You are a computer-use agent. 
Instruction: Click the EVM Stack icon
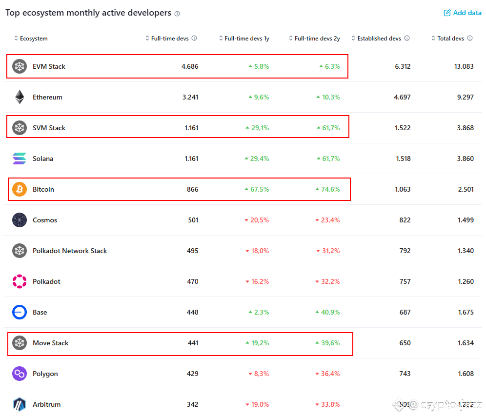20,66
